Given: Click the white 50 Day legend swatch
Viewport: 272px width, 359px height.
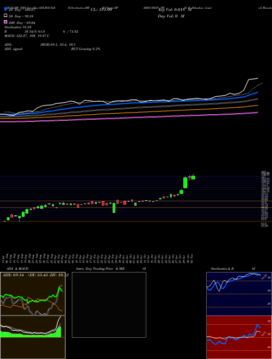Looking at the screenshot, I should (x=5, y=16).
